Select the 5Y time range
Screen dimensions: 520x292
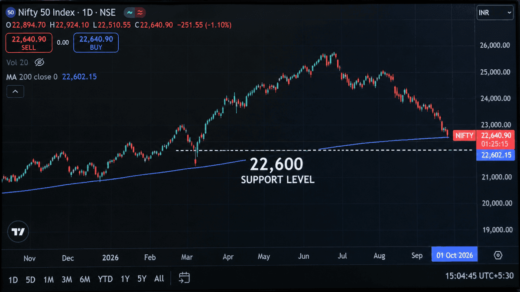142,279
